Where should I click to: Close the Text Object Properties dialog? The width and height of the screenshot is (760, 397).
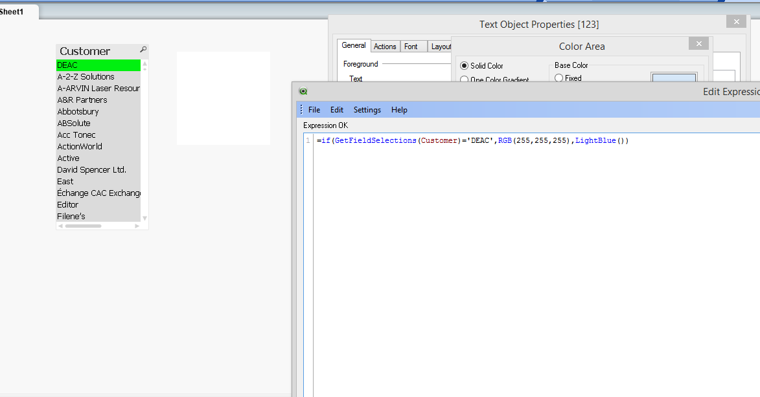(736, 21)
